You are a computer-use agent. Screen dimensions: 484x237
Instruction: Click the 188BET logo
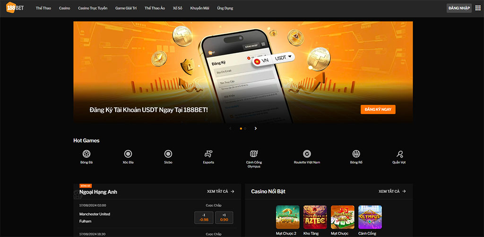[x=15, y=8]
